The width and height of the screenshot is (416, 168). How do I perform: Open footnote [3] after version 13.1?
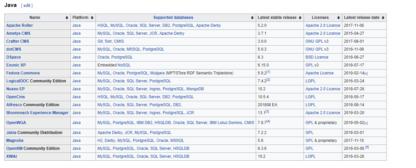[267, 111]
